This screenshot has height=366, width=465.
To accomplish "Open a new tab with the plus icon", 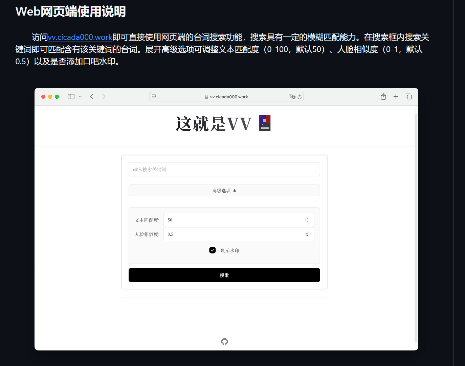I will 396,97.
